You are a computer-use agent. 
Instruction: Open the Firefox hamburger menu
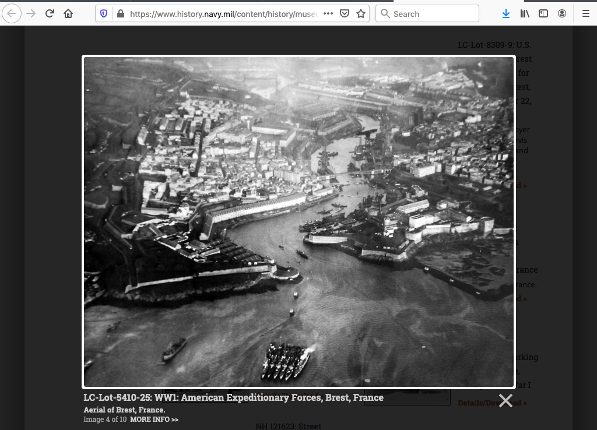tap(586, 13)
